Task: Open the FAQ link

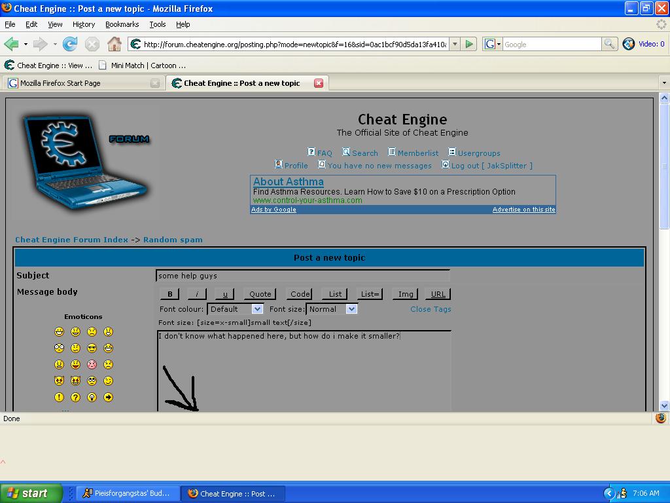Action: [x=325, y=153]
